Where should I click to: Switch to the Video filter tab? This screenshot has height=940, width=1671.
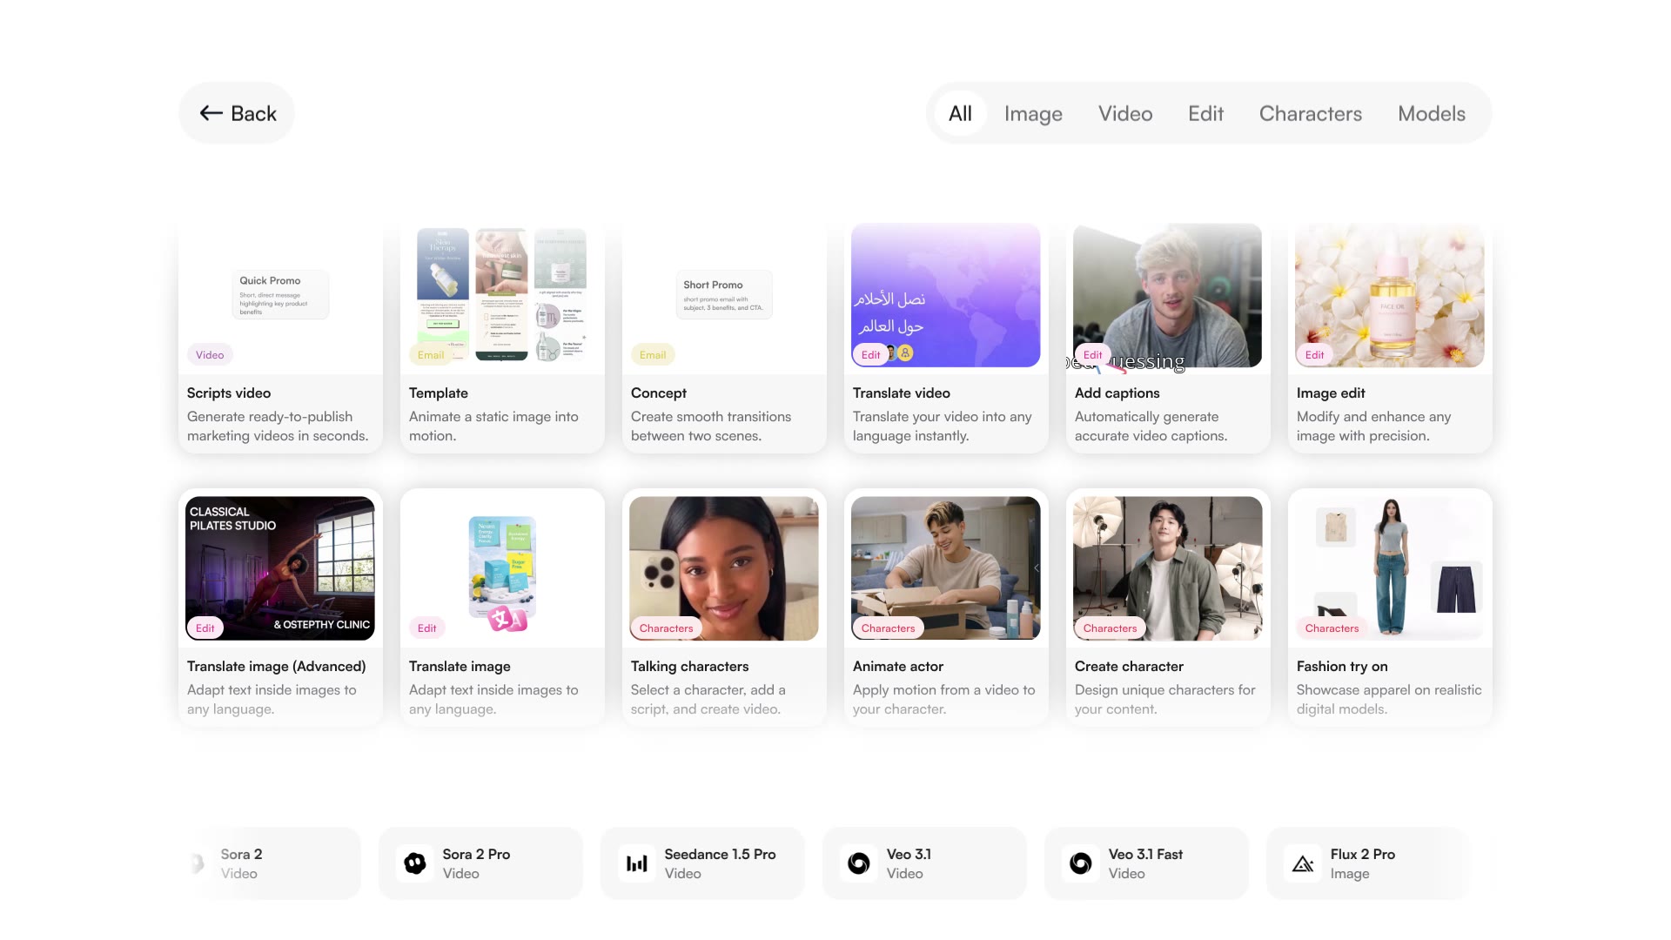1125,113
